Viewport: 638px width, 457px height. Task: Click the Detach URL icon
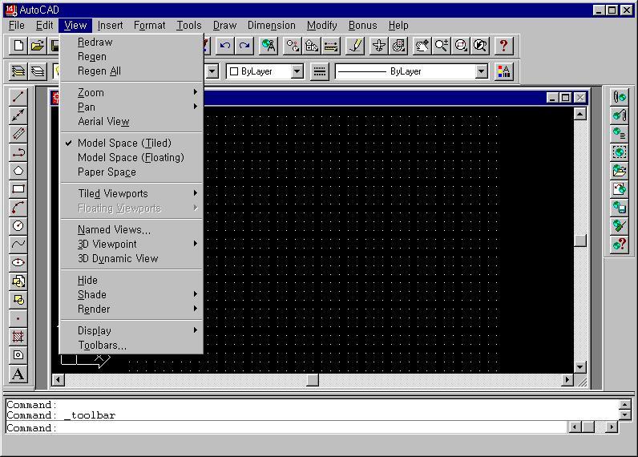pos(620,115)
